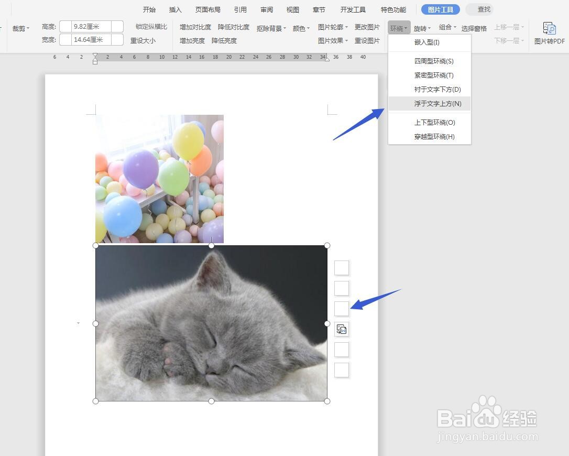Click the 重设大小 button
Viewport: 569px width, 456px height.
(143, 40)
